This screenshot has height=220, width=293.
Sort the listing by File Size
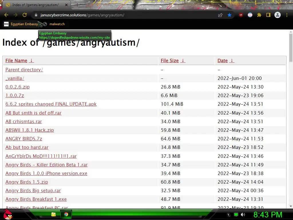click(x=170, y=61)
